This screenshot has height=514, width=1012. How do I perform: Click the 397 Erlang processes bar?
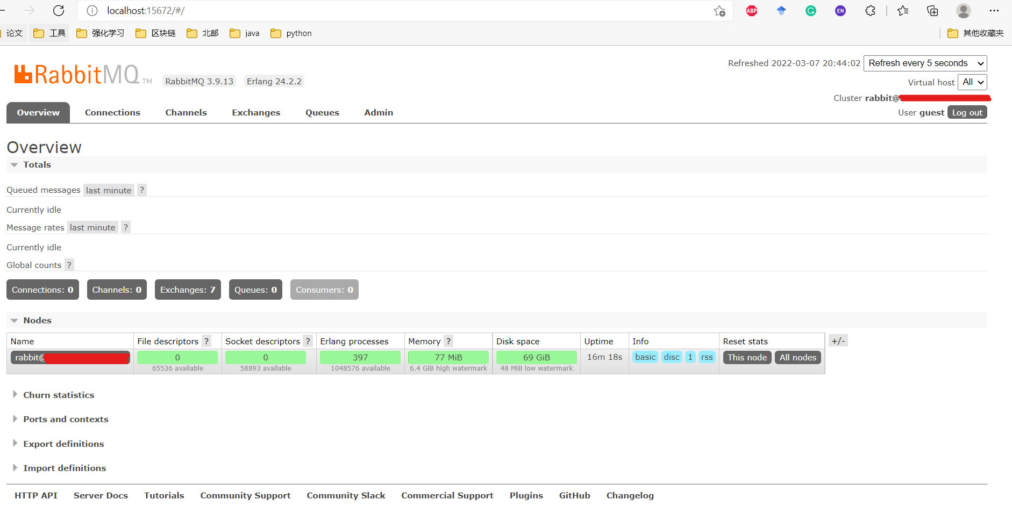360,357
